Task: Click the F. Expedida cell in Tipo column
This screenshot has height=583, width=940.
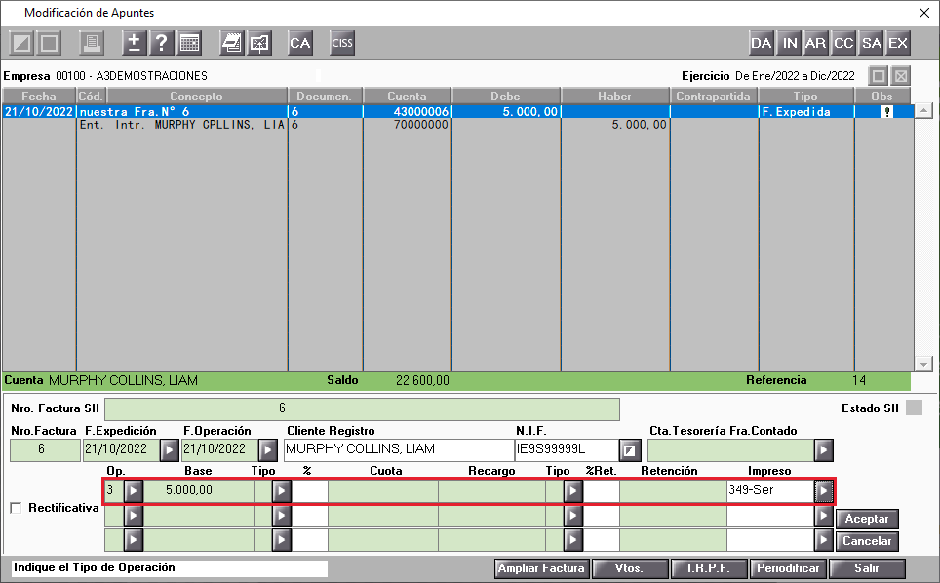Action: point(805,112)
